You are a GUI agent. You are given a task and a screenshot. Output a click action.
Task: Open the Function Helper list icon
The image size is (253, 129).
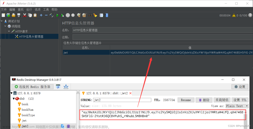click(x=101, y=15)
